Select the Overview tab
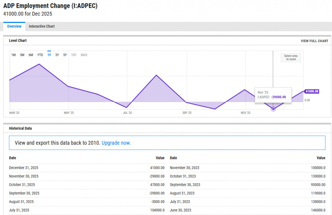This screenshot has width=332, height=215. (x=14, y=27)
